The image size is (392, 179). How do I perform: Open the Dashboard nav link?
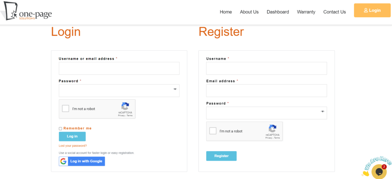pyautogui.click(x=278, y=12)
